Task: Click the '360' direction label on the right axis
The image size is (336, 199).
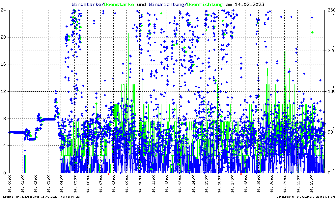Action: pyautogui.click(x=330, y=10)
